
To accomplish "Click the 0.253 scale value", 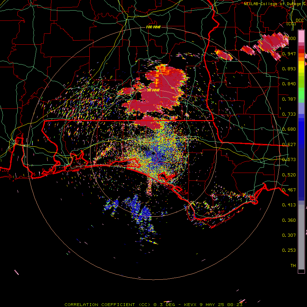I will [x=289, y=250].
